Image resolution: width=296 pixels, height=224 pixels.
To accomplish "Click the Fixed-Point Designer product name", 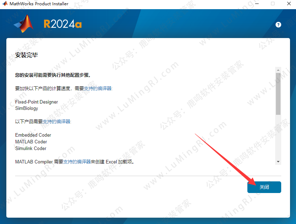I will point(36,102).
